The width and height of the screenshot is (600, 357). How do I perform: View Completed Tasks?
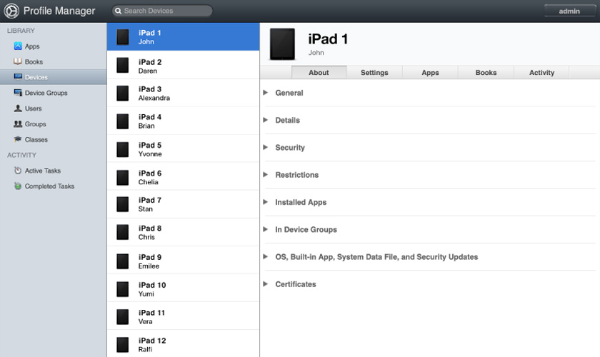coord(49,186)
